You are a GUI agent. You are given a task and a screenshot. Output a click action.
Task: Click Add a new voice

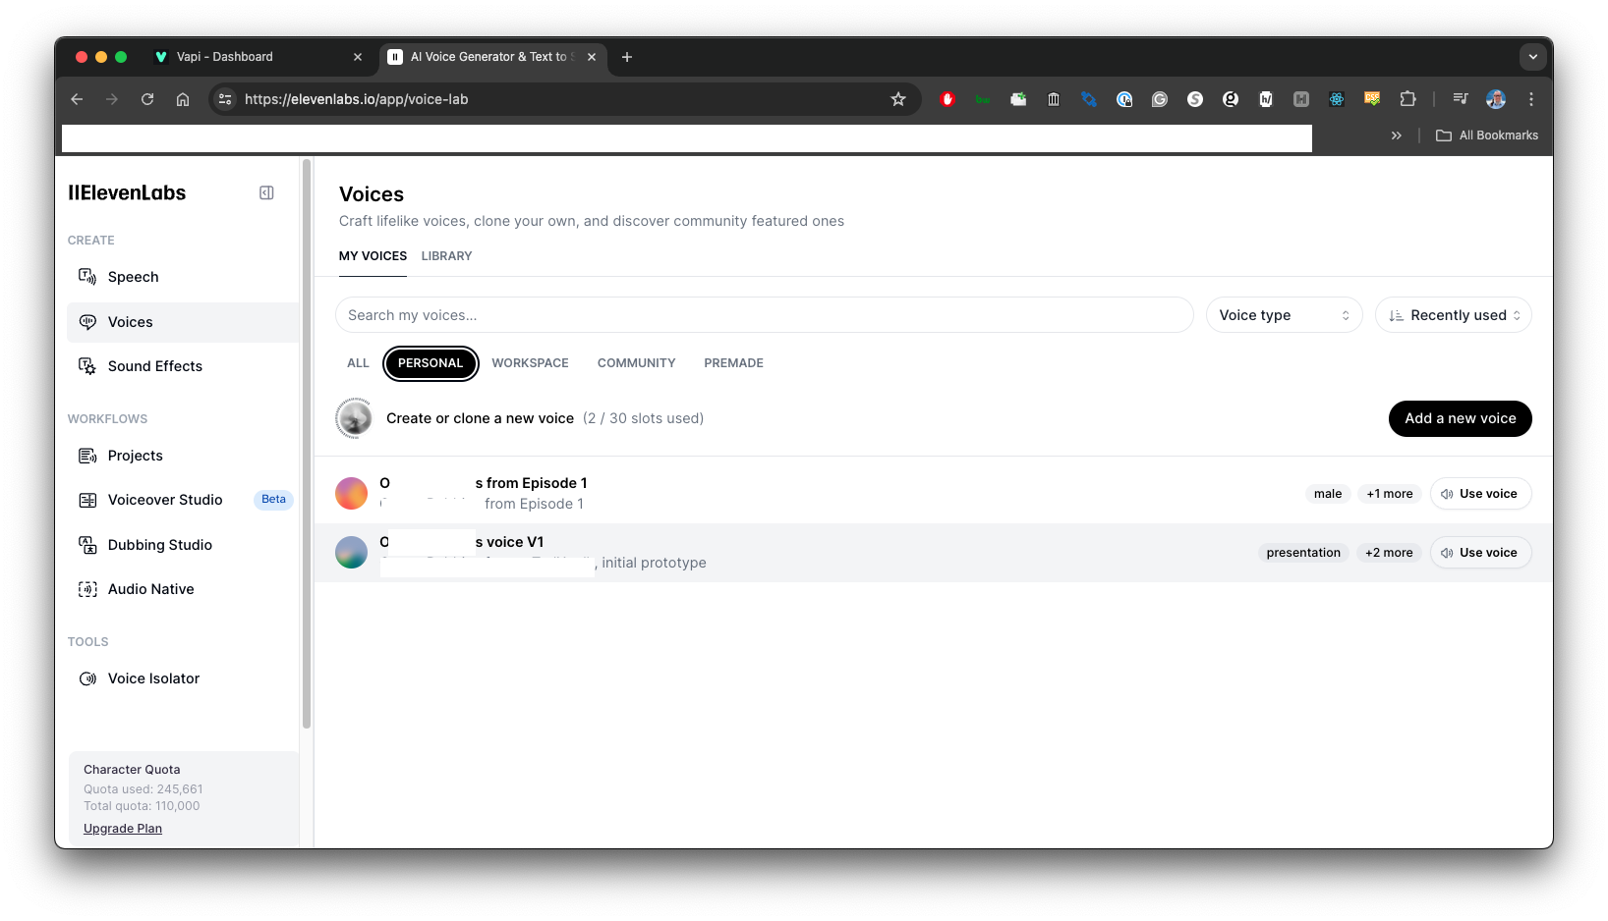click(x=1461, y=418)
